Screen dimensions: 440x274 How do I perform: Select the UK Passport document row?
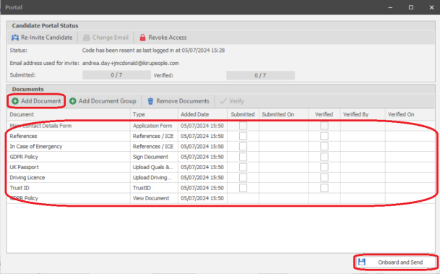[221, 167]
